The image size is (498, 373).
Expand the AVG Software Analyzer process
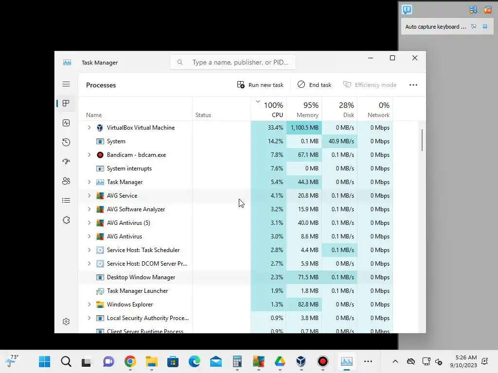(89, 209)
